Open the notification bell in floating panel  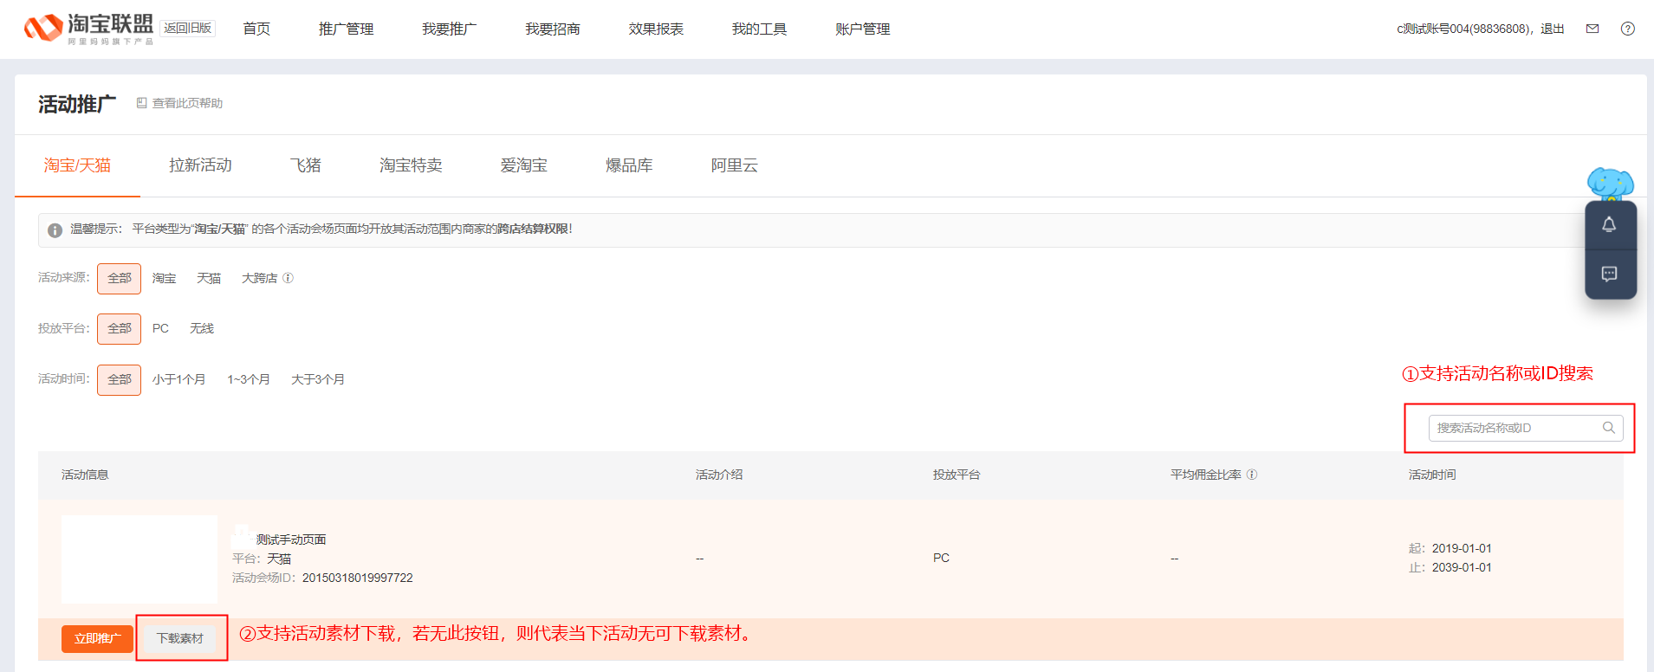pyautogui.click(x=1609, y=225)
